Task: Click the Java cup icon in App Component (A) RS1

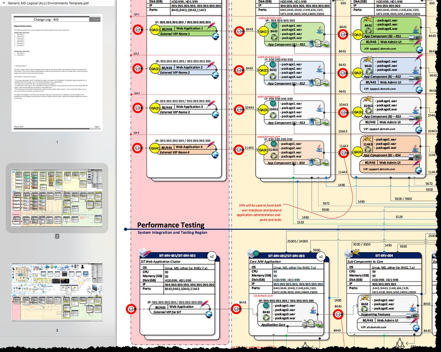Action: click(x=320, y=29)
